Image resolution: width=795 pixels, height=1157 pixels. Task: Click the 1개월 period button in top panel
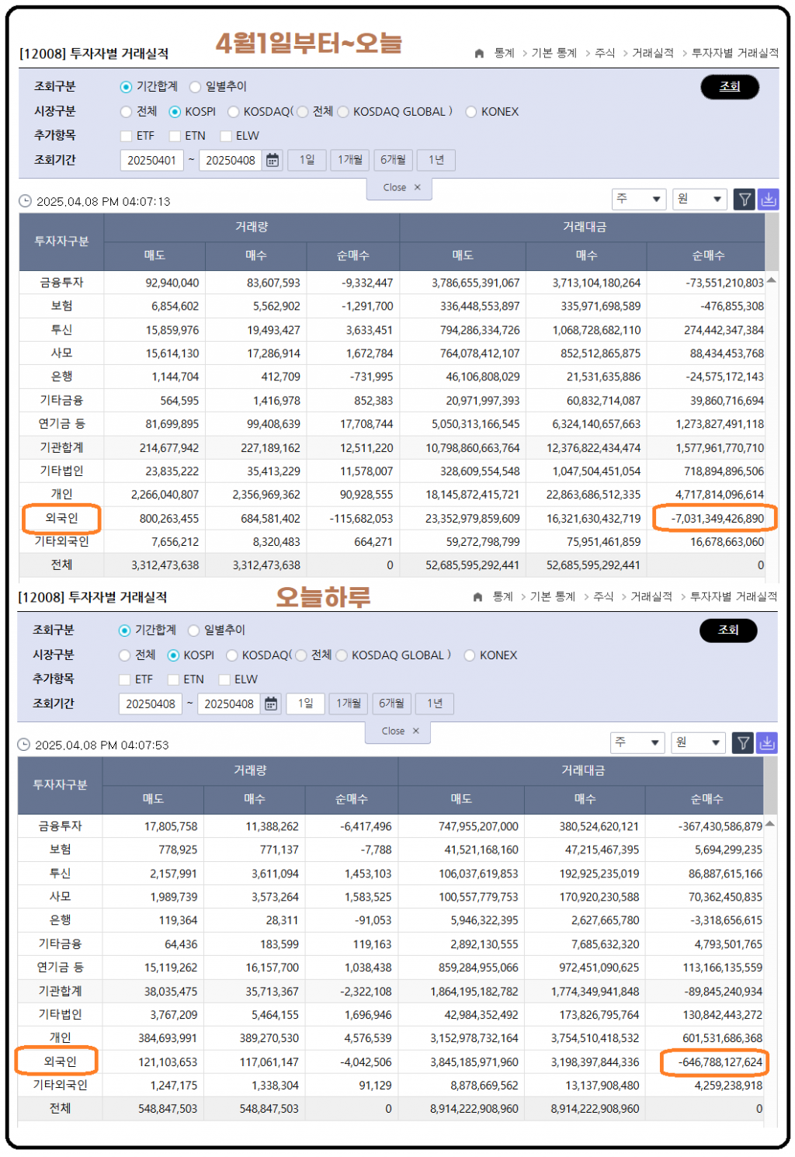point(349,160)
